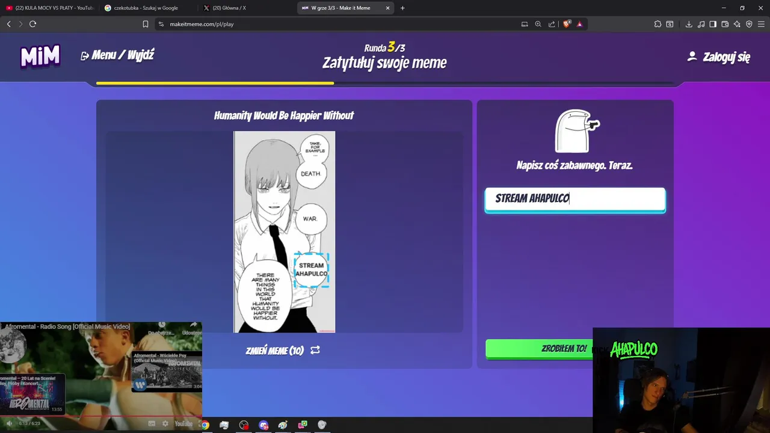Click the swap arrows icon beside Zmień meme
Viewport: 770px width, 433px height.
tap(315, 350)
